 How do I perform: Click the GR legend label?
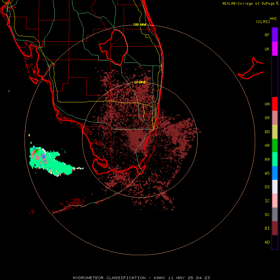coord(267,118)
